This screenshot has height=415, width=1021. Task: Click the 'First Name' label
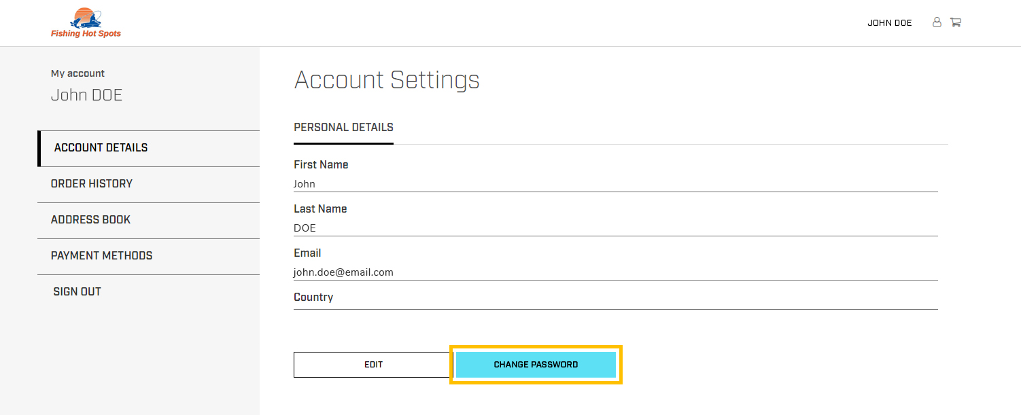321,165
